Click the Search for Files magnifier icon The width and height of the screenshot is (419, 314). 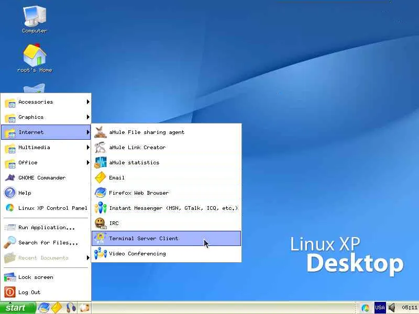tap(10, 242)
